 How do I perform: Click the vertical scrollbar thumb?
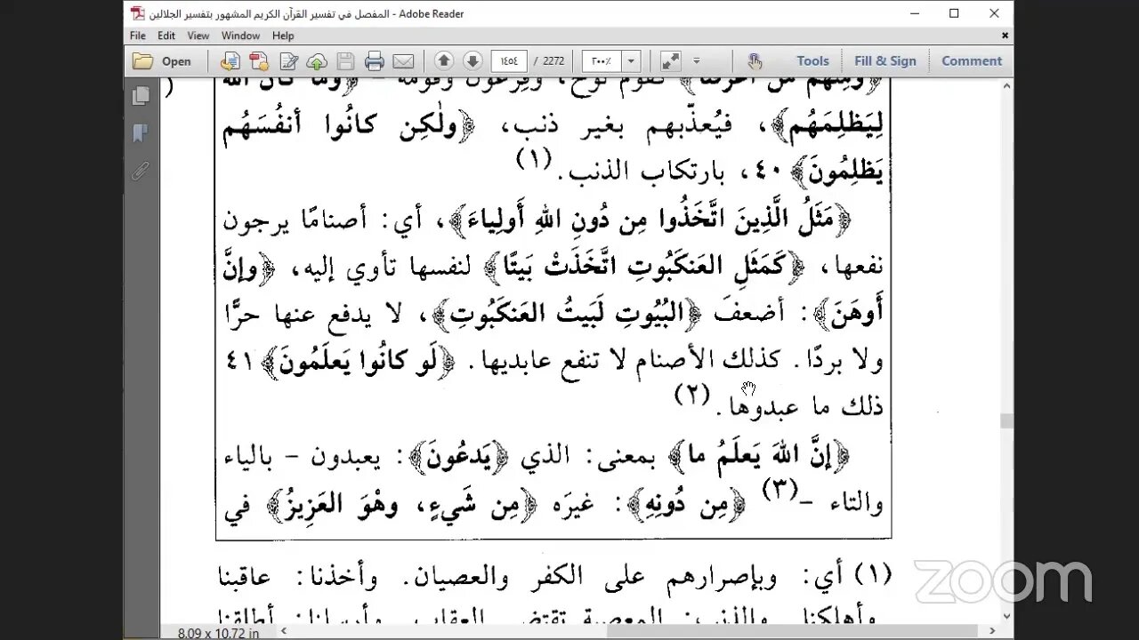click(x=1006, y=420)
